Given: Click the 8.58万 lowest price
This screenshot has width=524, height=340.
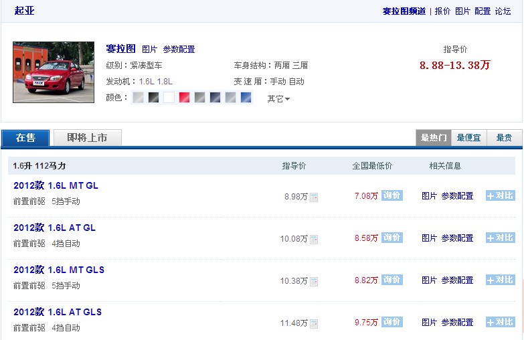Looking at the screenshot, I should click(x=366, y=238).
